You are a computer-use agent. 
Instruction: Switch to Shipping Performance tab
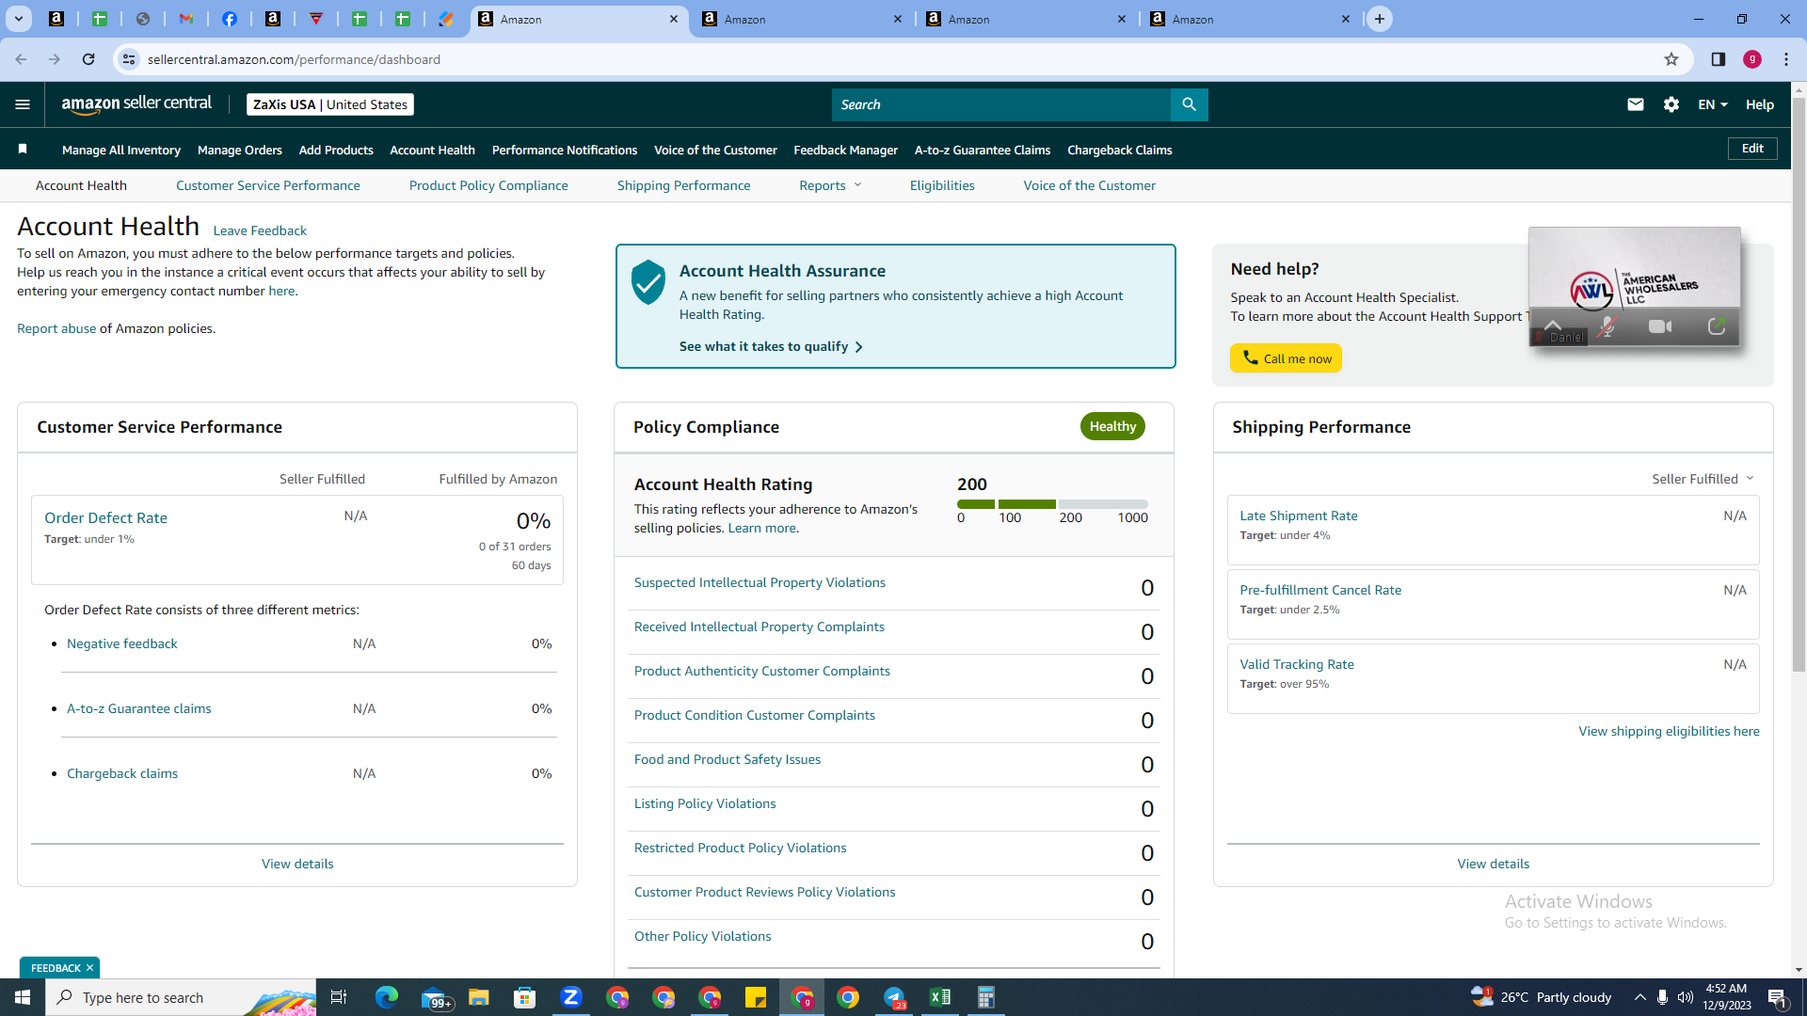(684, 185)
